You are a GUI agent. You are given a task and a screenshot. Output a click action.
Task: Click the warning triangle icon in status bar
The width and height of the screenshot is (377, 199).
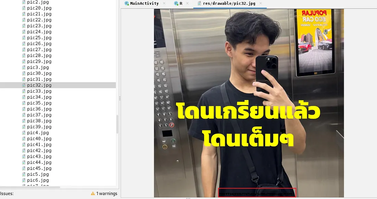pos(93,194)
